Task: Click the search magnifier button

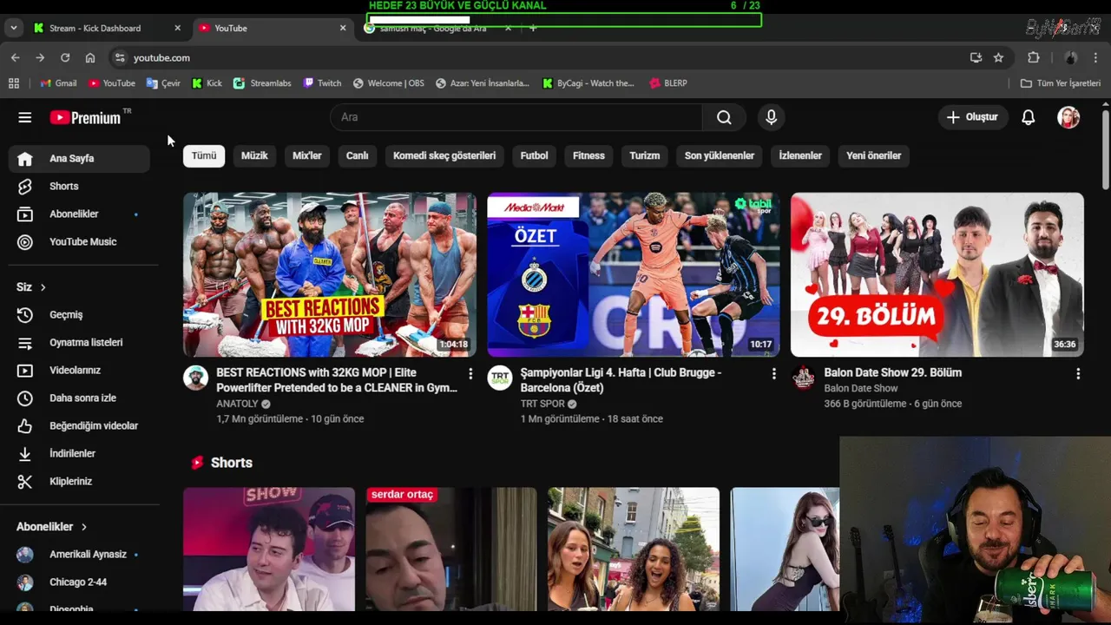Action: (724, 117)
